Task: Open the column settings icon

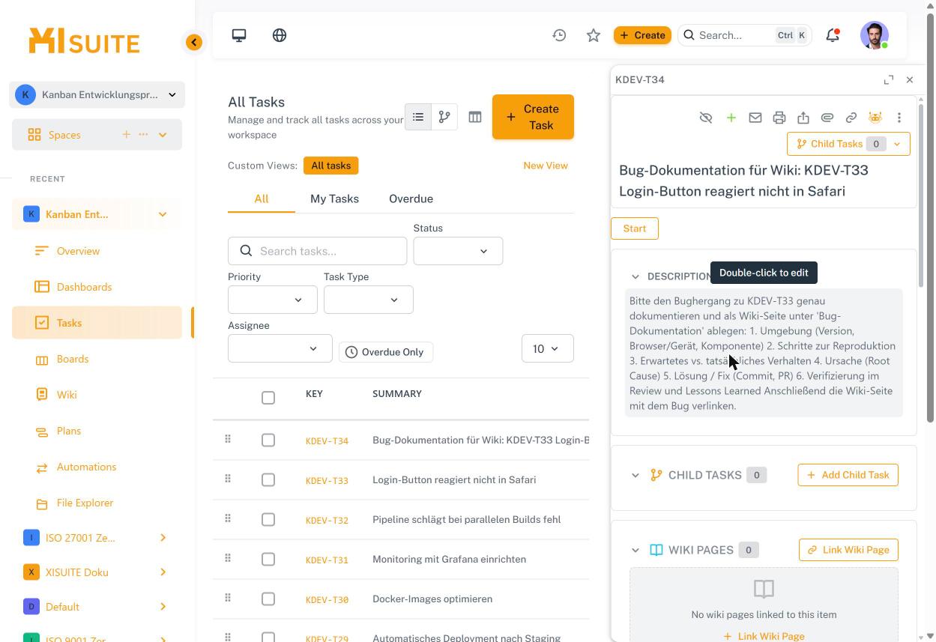Action: [x=475, y=117]
